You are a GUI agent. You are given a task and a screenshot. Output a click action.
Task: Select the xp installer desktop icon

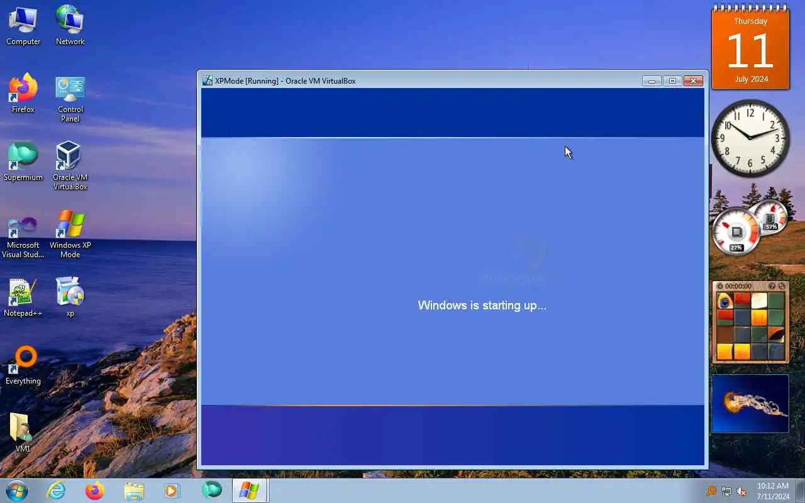coord(70,297)
